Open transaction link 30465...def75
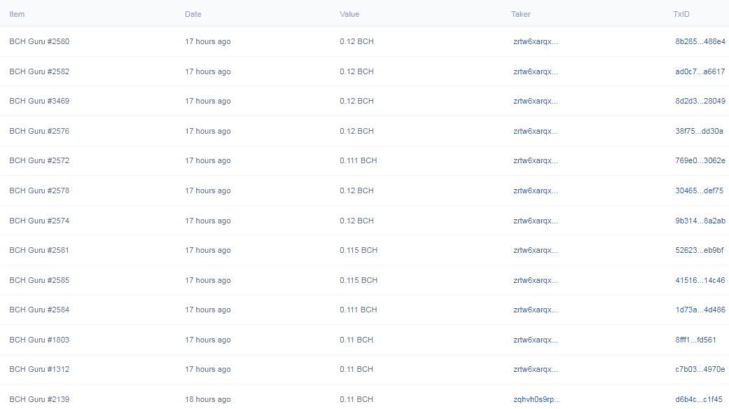The height and width of the screenshot is (409, 729). [700, 190]
